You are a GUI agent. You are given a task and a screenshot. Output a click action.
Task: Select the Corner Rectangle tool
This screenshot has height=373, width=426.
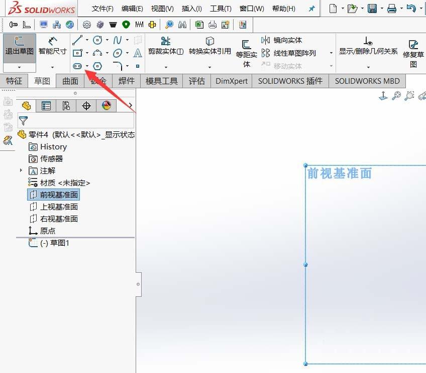[x=77, y=53]
